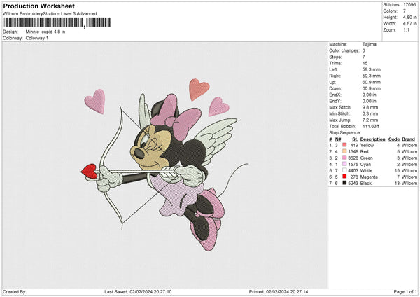
Task: Click the black swatch in the Black row
Action: pos(344,183)
